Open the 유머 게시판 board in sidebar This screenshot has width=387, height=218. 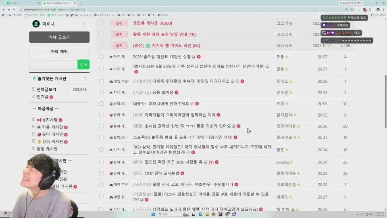[x=52, y=134]
